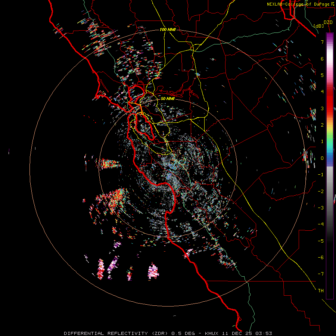Click the "[dB]" unit label above the scale
Screen dimensions: 336x336
coord(318,26)
